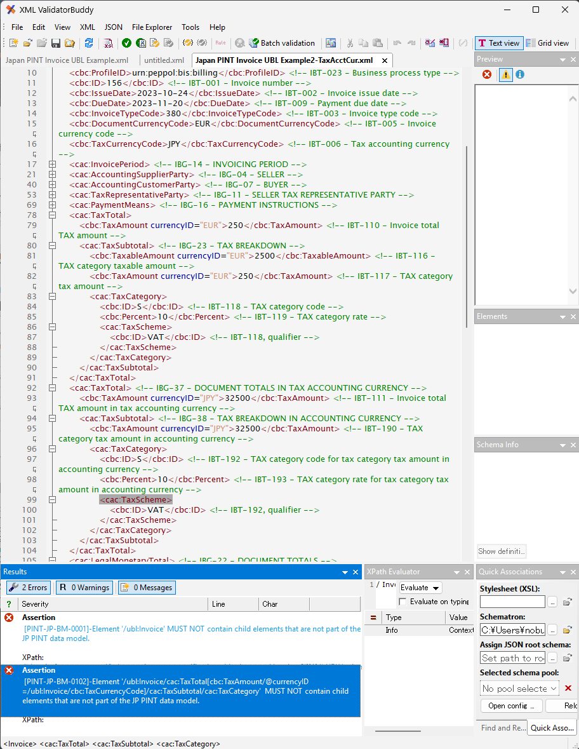The image size is (579, 749).
Task: Open the File Explorer menu
Action: 152,27
